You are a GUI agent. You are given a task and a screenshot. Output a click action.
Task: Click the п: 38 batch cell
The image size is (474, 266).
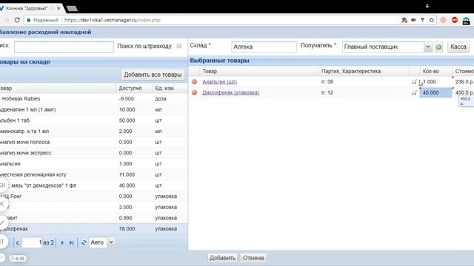coord(364,82)
